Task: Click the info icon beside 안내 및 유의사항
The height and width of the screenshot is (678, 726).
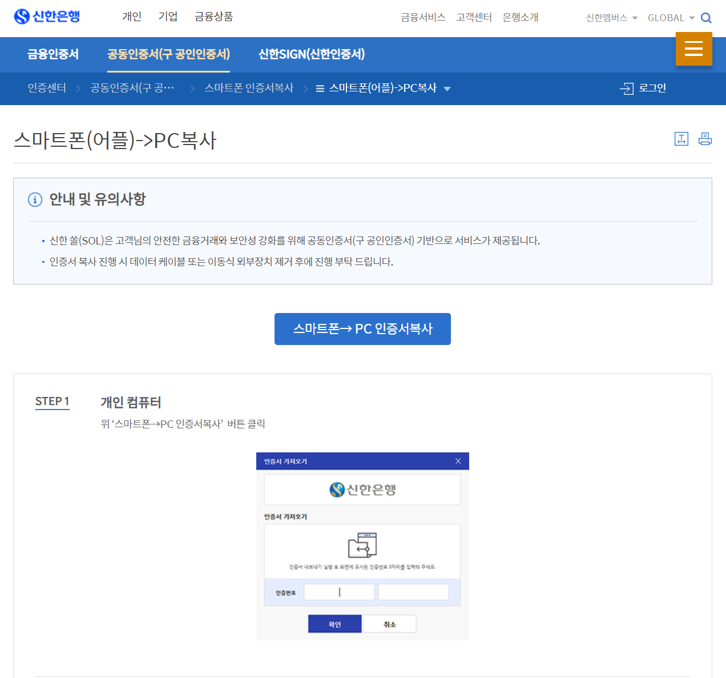Action: click(35, 199)
